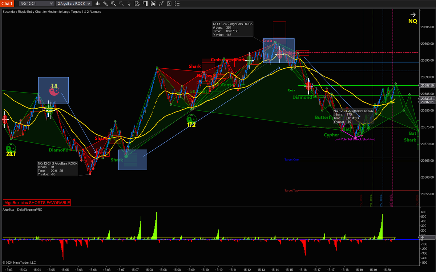Click the Target Two label
Image resolution: width=436 pixels, height=272 pixels.
tap(291, 190)
